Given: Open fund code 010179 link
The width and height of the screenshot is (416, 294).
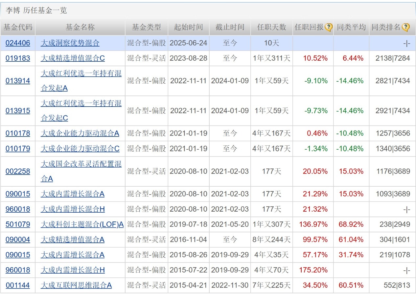Looking at the screenshot, I should 18,149.
